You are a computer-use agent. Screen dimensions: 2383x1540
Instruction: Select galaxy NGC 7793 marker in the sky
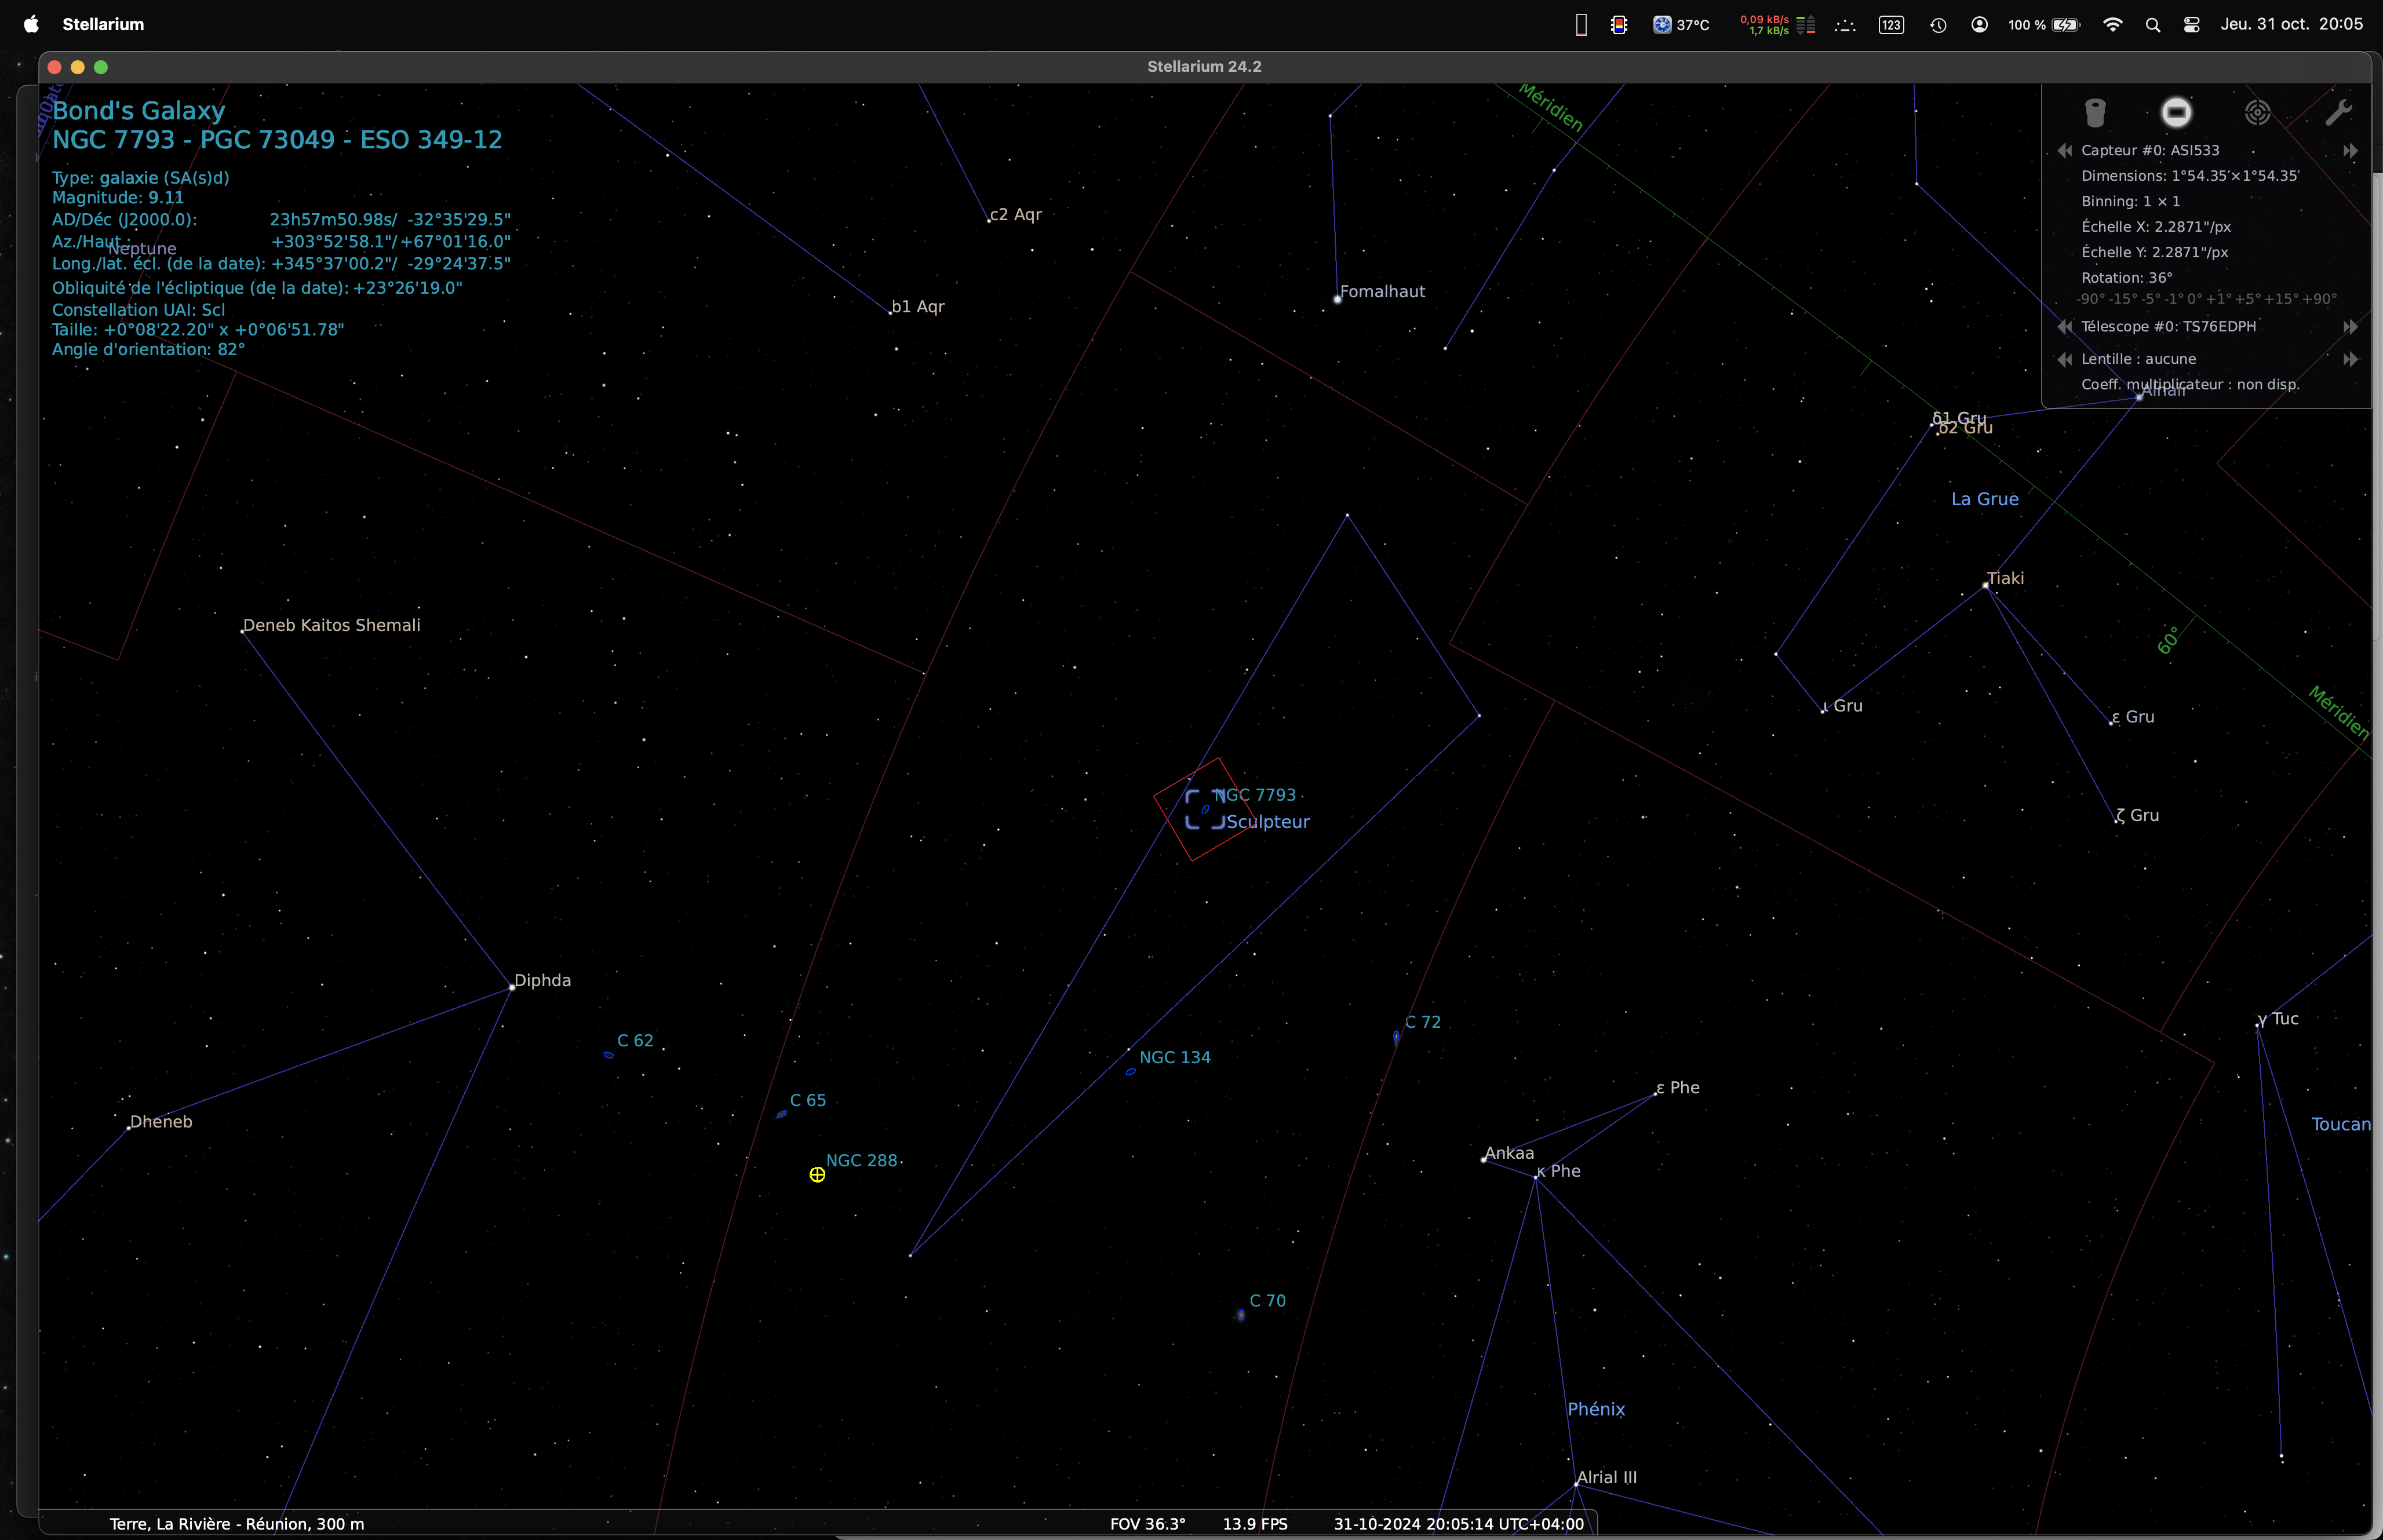pos(1205,809)
